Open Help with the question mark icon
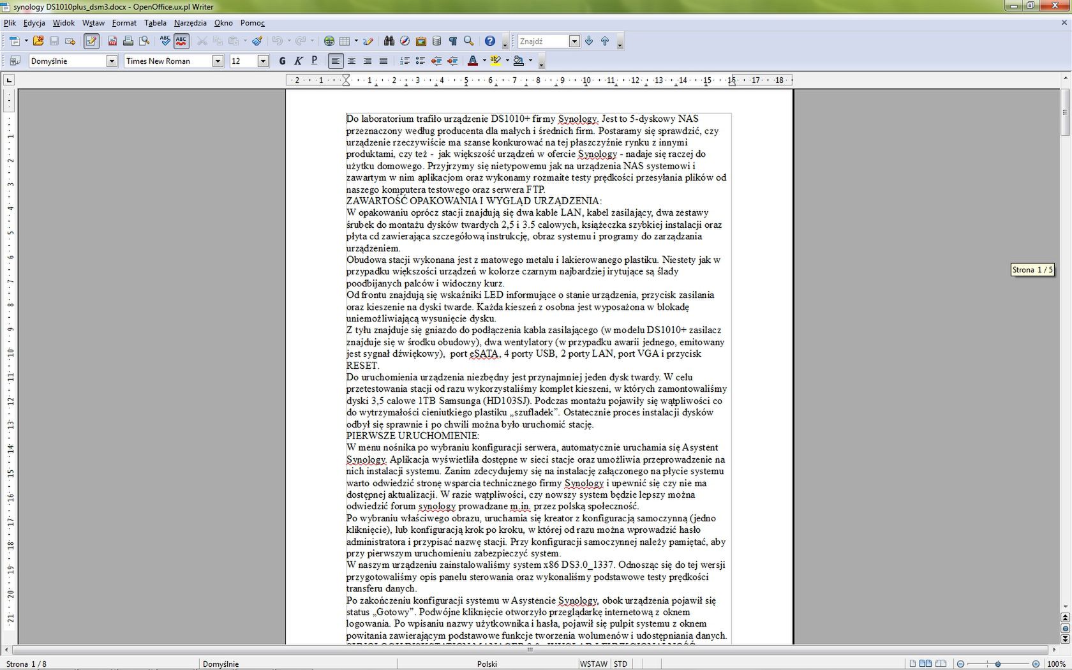The height and width of the screenshot is (670, 1072). pyautogui.click(x=490, y=41)
